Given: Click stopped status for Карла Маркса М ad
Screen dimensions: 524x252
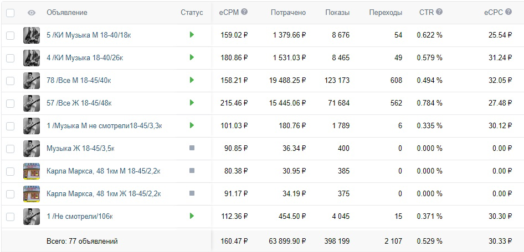Looking at the screenshot, I should (x=192, y=171).
